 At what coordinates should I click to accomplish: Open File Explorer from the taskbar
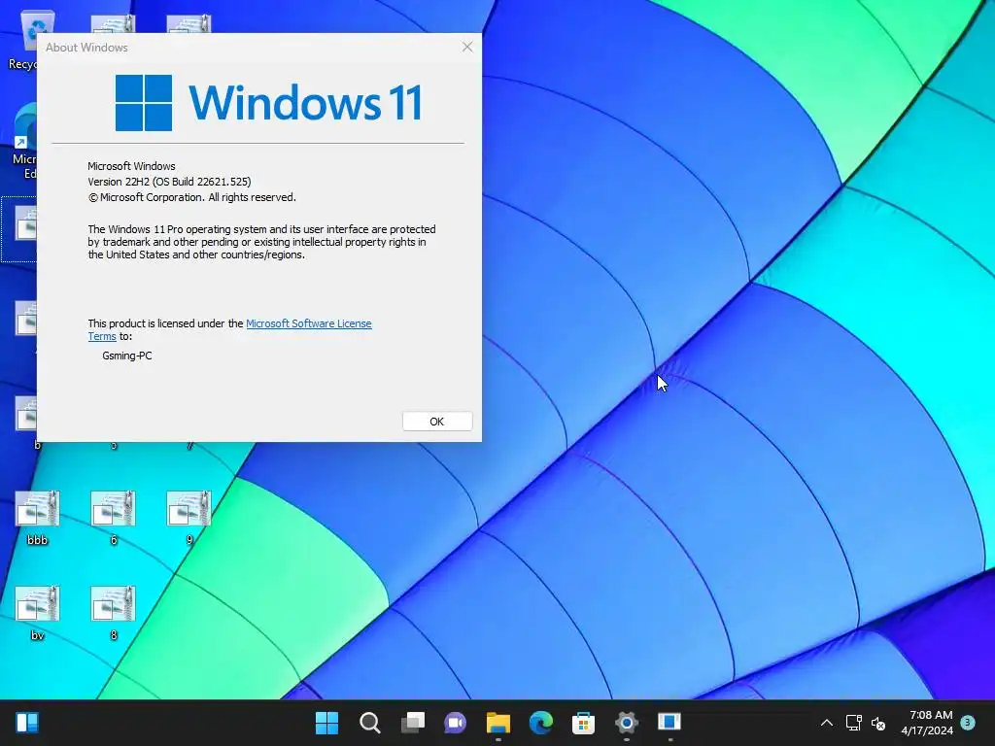click(498, 723)
